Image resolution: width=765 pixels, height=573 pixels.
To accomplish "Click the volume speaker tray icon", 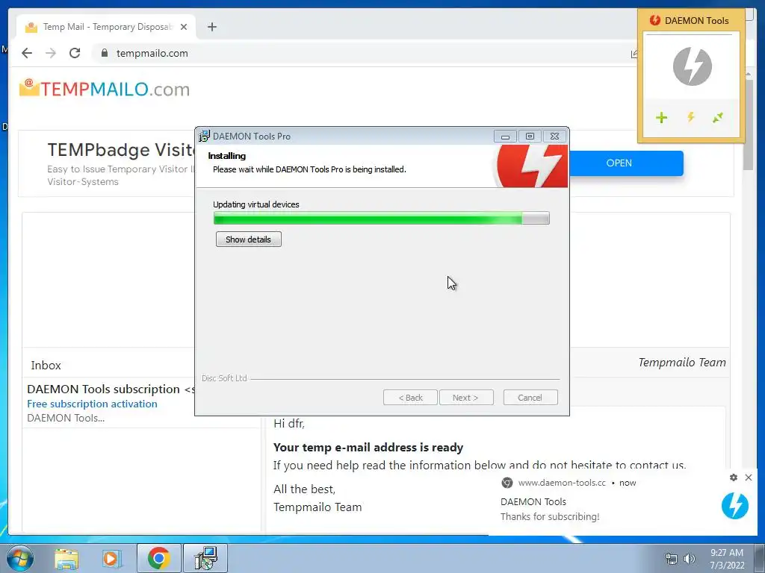I will coord(689,559).
